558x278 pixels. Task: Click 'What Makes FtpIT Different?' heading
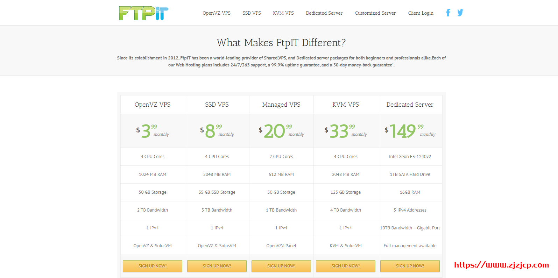click(281, 43)
